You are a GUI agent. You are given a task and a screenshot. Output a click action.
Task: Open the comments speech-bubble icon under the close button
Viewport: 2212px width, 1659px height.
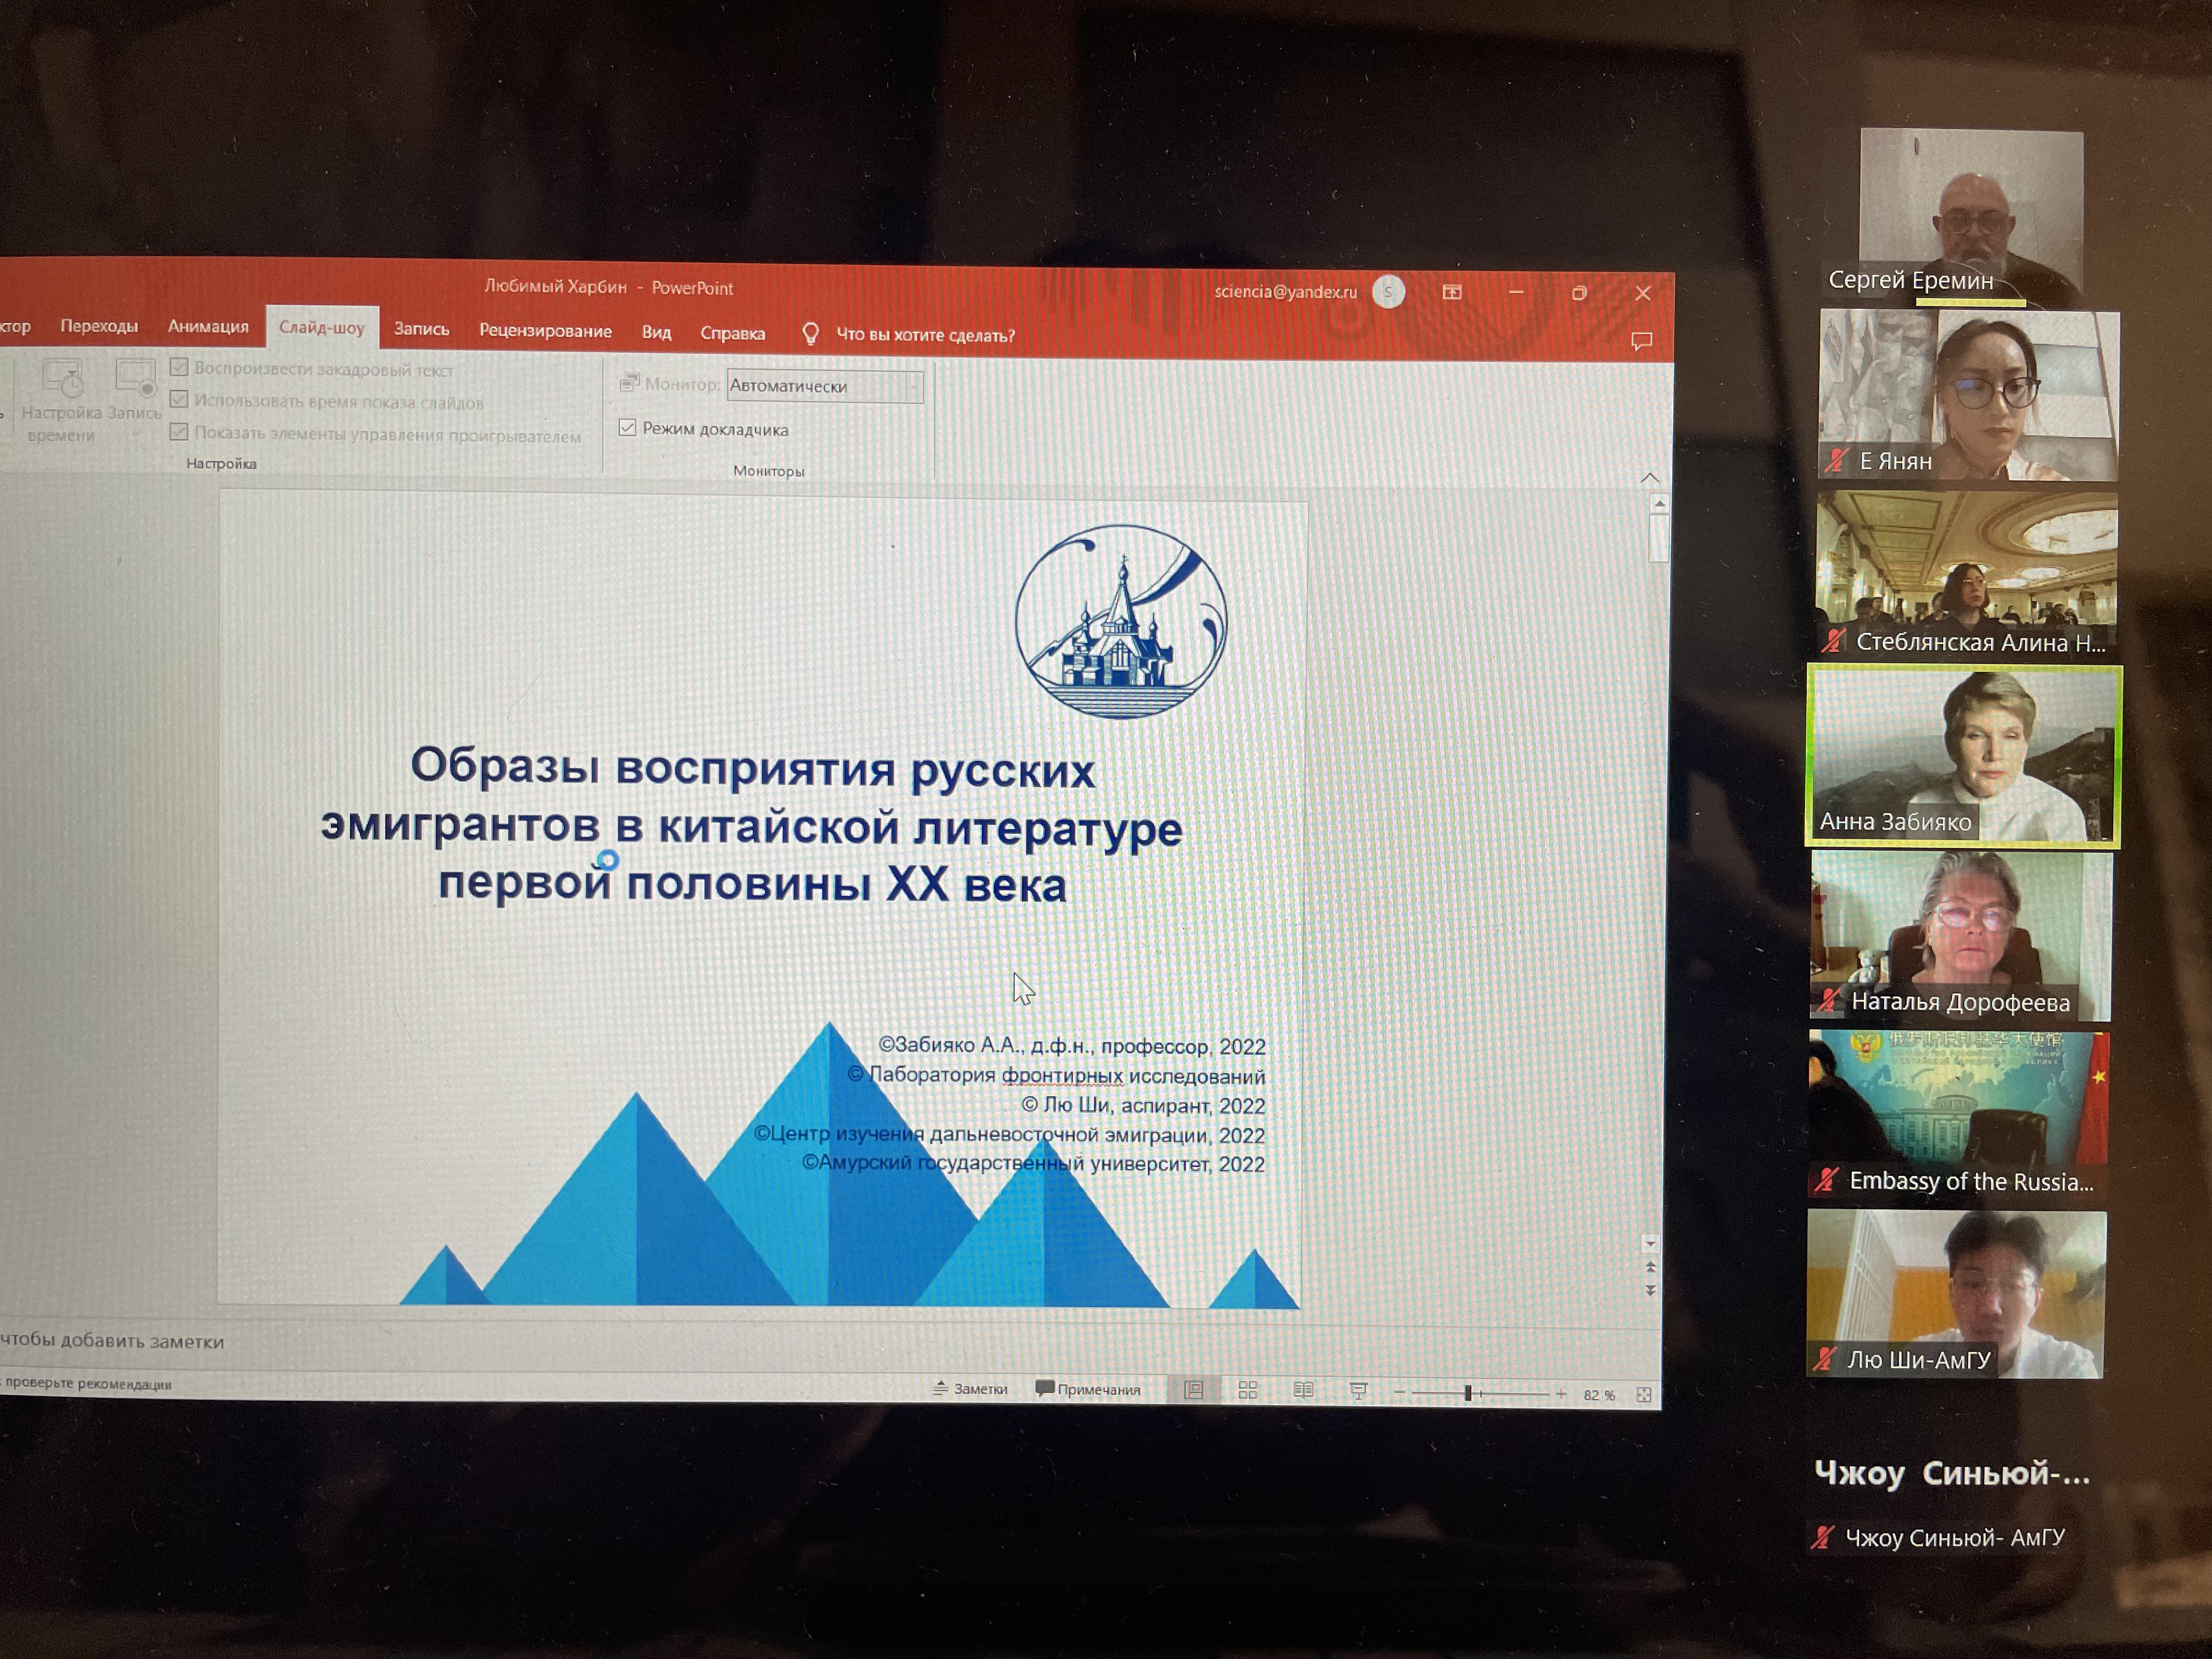point(1641,341)
